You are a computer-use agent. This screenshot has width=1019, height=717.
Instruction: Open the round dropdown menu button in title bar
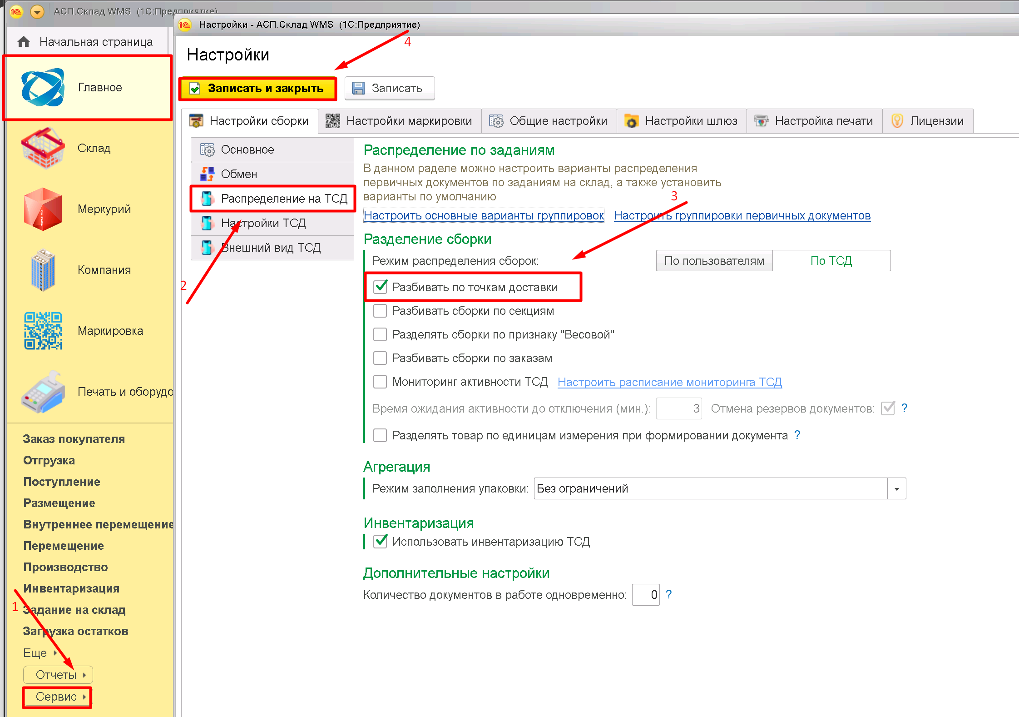[37, 11]
